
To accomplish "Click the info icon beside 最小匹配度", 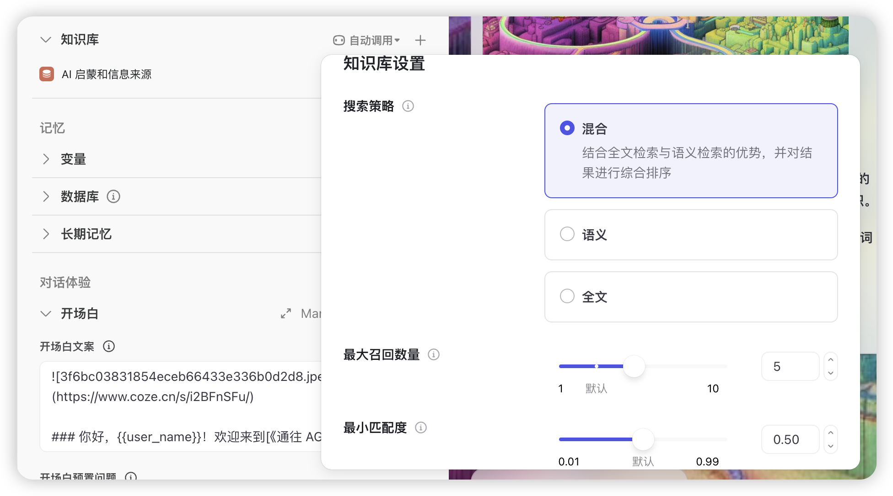I will [x=420, y=427].
